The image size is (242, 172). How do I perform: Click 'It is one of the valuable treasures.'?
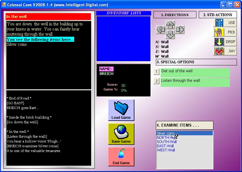(34, 151)
